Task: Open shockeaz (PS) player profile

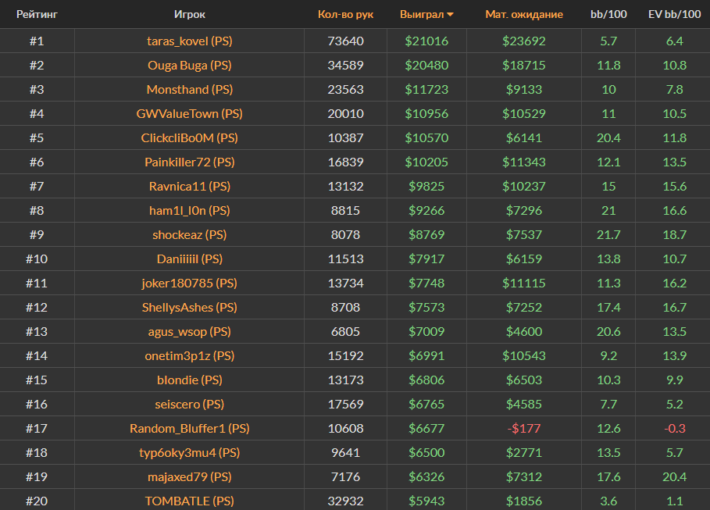Action: tap(189, 234)
